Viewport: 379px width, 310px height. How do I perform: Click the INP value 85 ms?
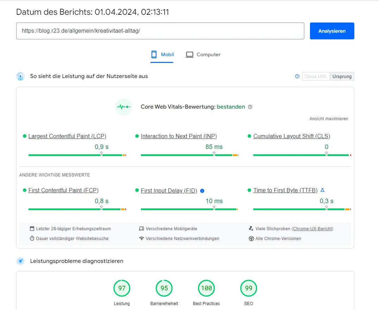[x=214, y=147]
